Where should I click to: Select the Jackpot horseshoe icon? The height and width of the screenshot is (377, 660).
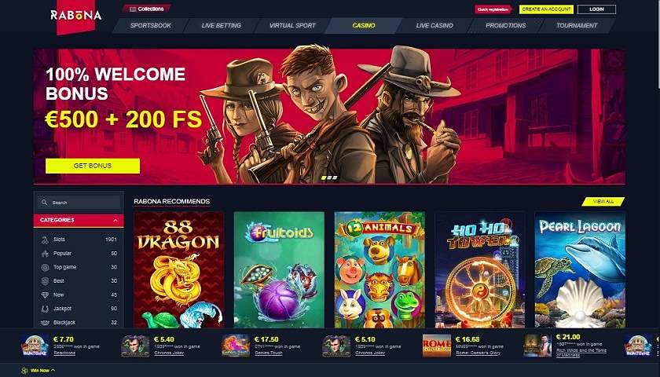coord(45,309)
